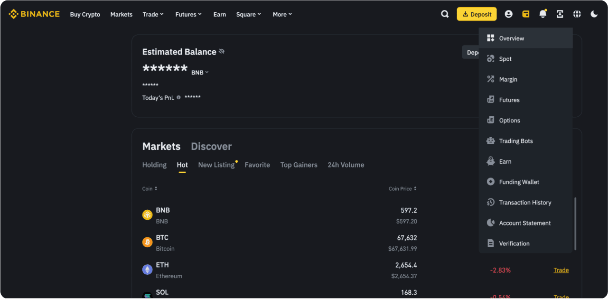Expand the More dropdown menu

pos(282,14)
